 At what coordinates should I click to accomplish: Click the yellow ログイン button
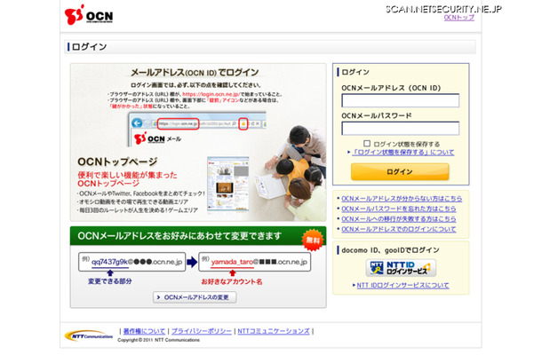tap(400, 171)
